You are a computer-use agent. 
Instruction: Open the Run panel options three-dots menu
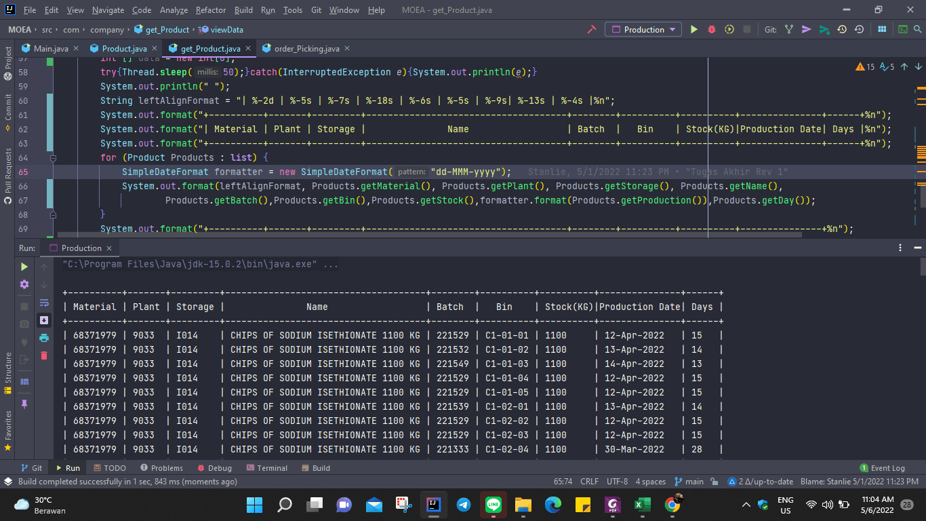pyautogui.click(x=900, y=248)
